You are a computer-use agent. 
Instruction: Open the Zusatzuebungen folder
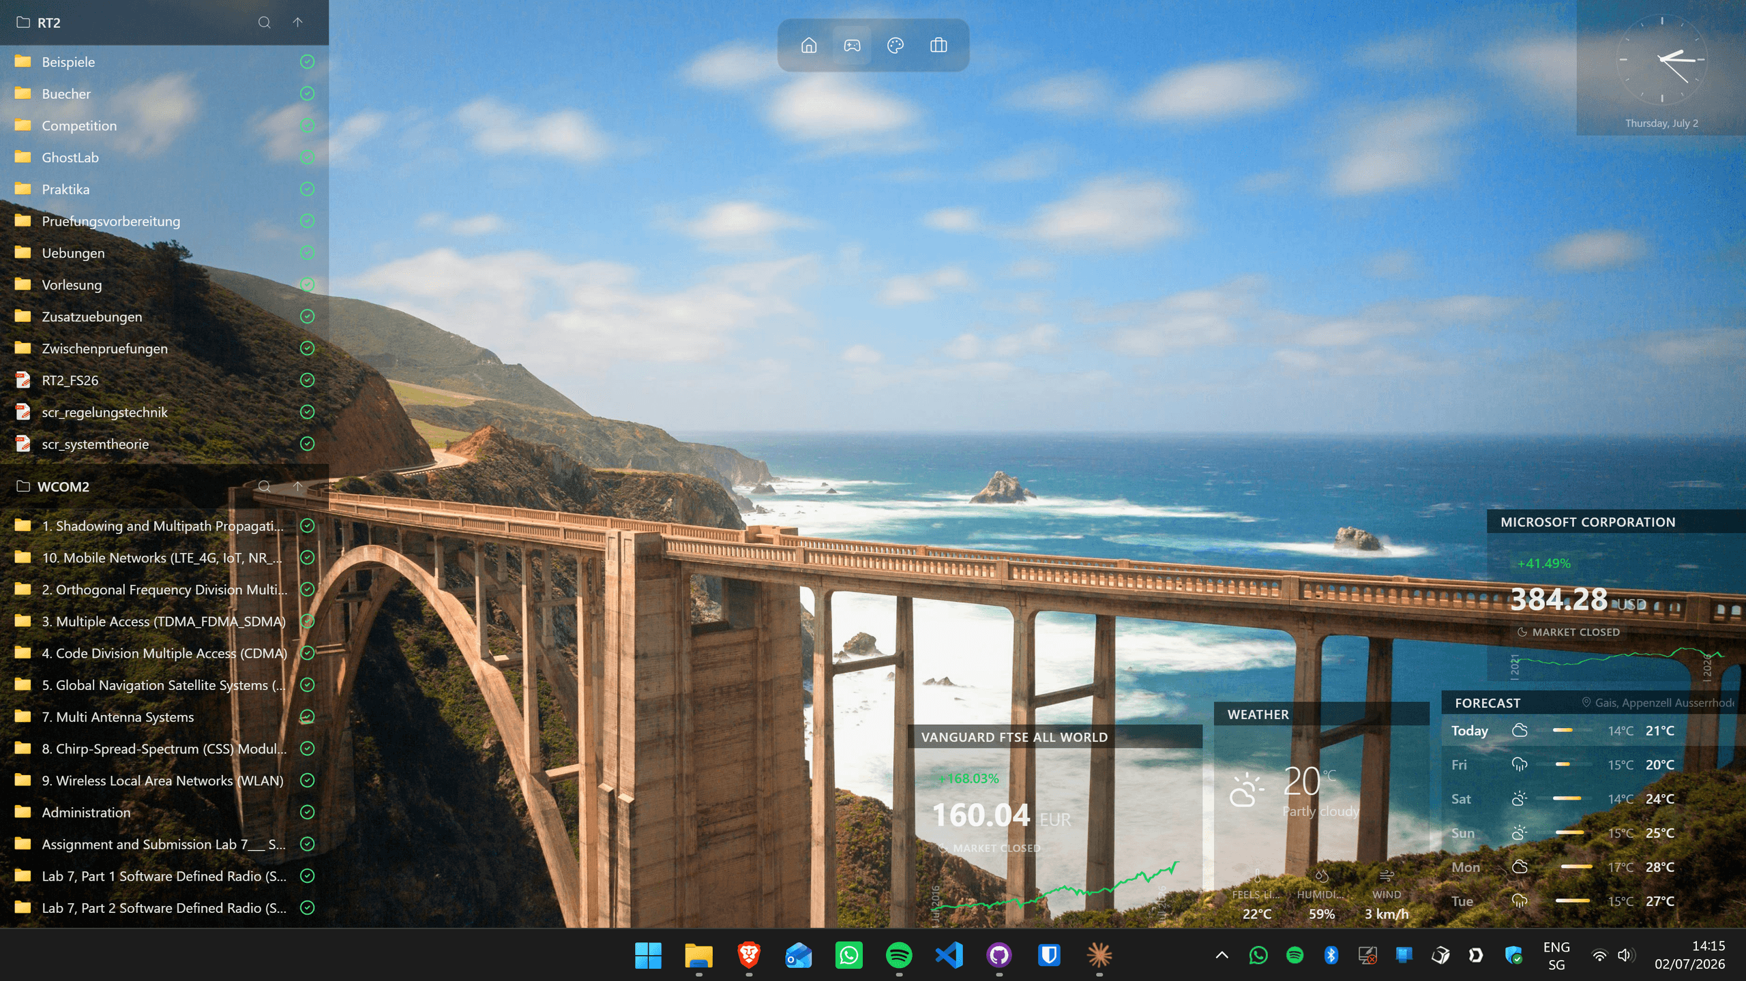(x=164, y=316)
